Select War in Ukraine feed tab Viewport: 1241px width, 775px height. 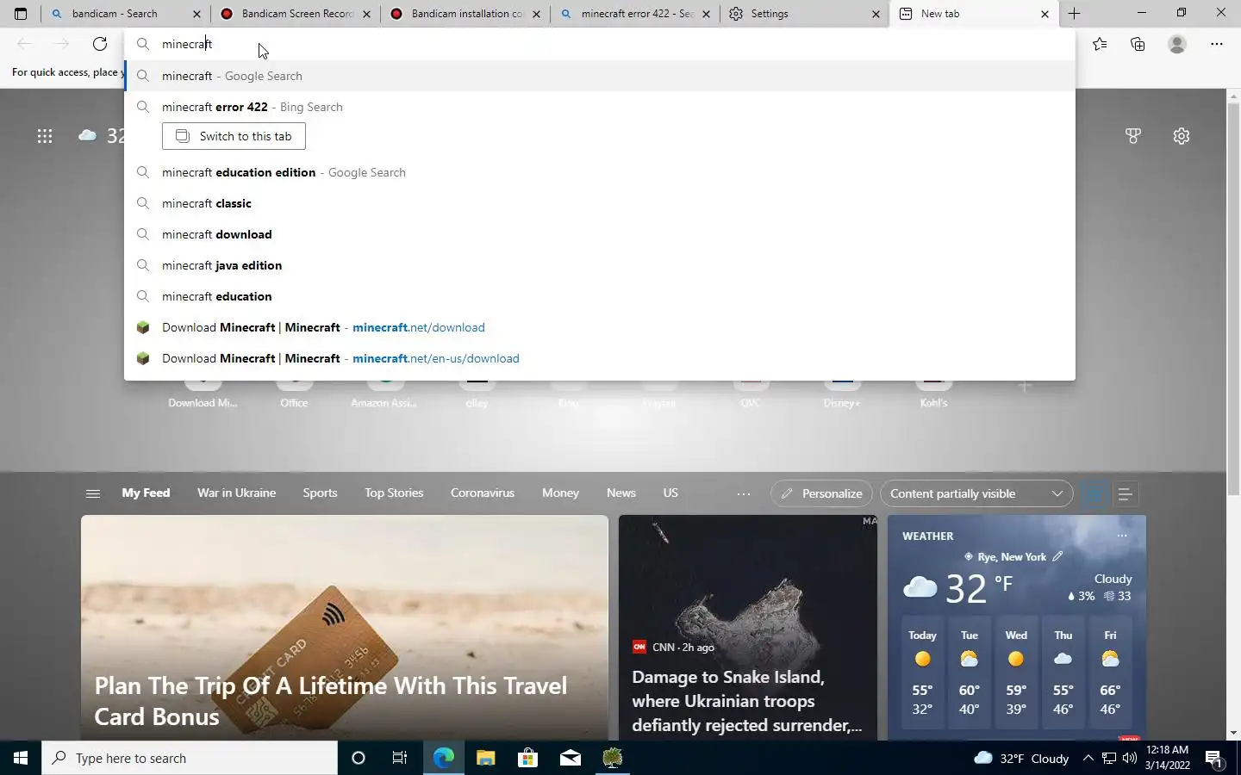(x=236, y=493)
